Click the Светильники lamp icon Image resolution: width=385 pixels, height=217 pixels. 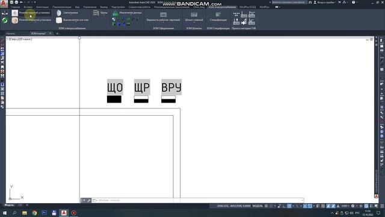59,13
